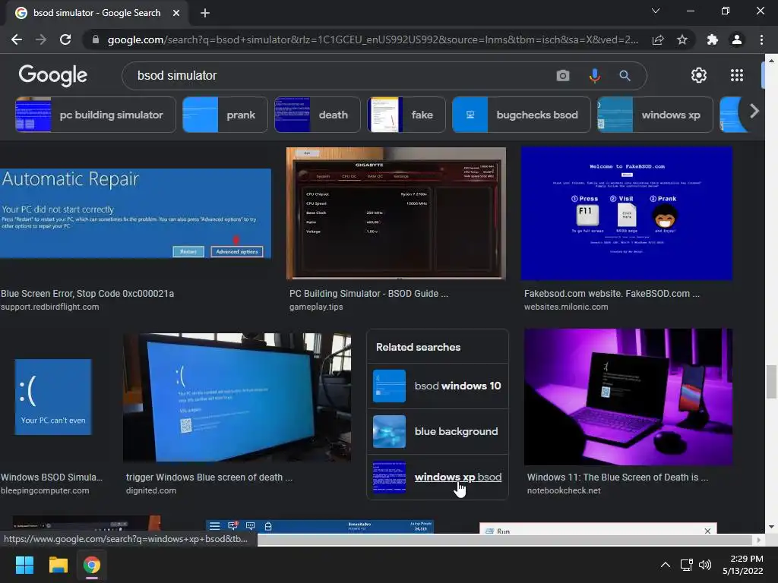Screen dimensions: 778x583
Task: Open network status tray icon
Action: pos(686,565)
